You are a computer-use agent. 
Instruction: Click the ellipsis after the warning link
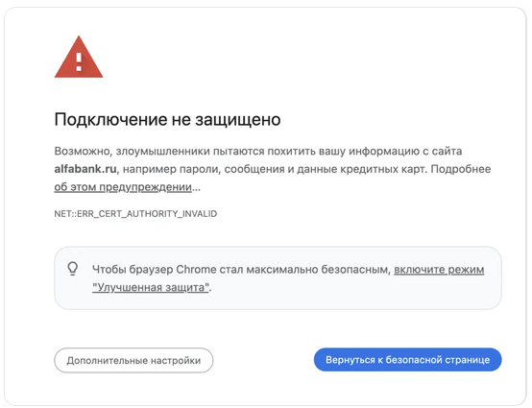point(196,187)
